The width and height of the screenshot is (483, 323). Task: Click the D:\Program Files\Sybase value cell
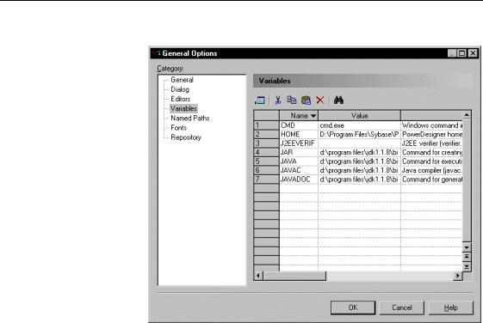click(x=360, y=134)
